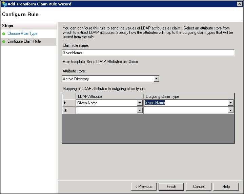Click the Outgoing Claim Type column header
The width and height of the screenshot is (244, 194).
(x=189, y=96)
